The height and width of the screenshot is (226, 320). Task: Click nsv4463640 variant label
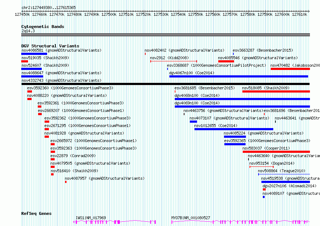point(284,156)
